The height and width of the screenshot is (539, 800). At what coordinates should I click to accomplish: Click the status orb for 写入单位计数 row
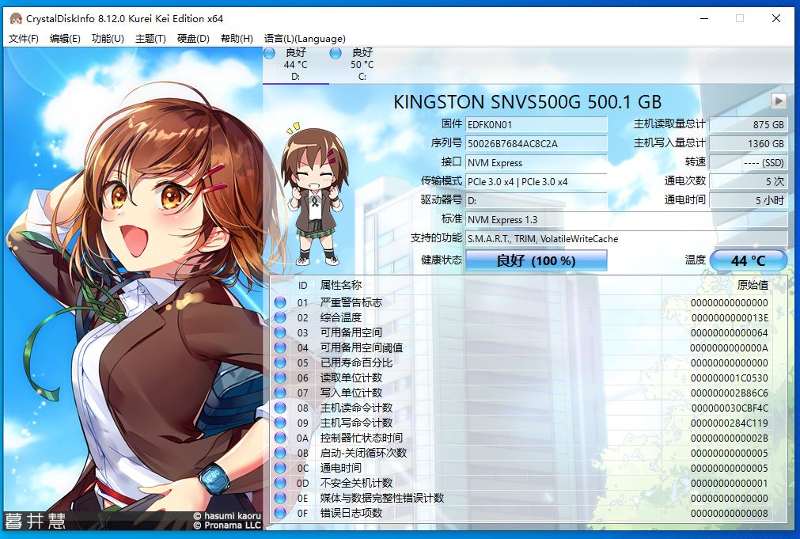(x=280, y=393)
